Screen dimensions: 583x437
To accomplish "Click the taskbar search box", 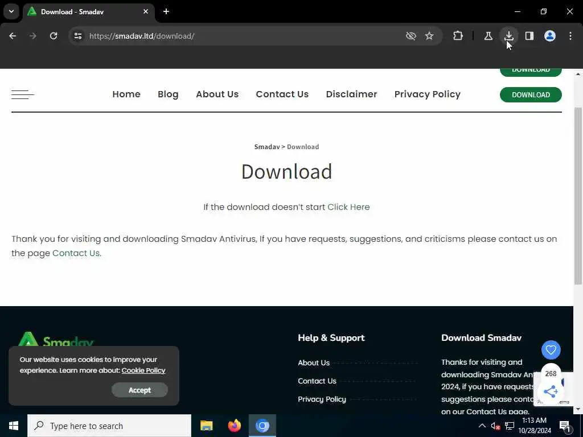I will [109, 426].
